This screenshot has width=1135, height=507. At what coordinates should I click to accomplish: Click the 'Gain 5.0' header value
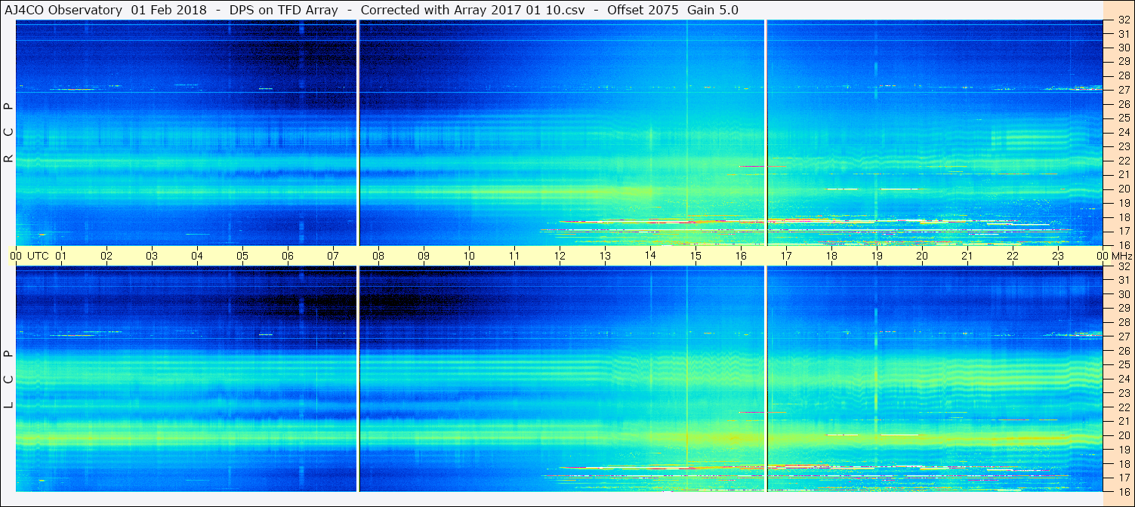tap(713, 10)
